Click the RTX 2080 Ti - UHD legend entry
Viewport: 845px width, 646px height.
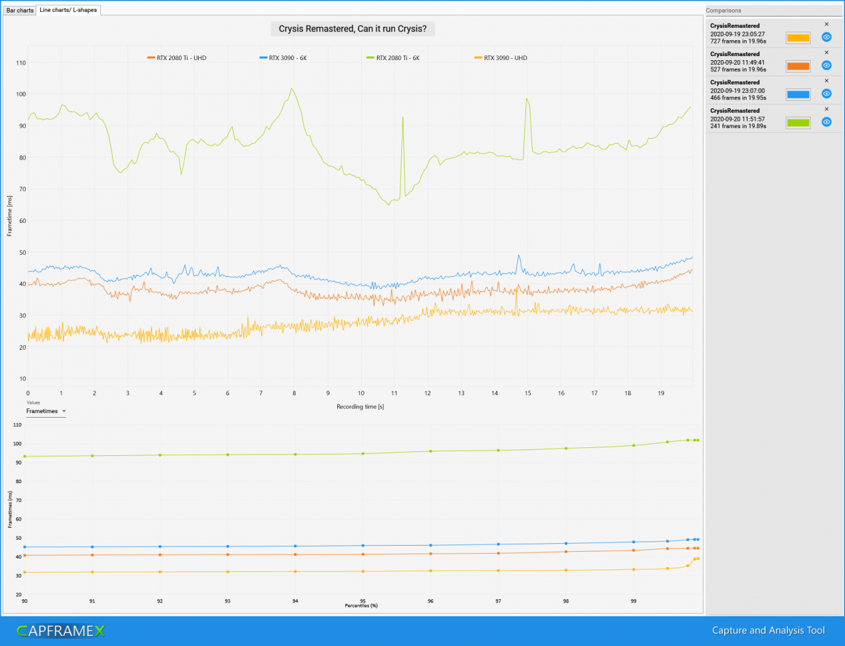177,58
